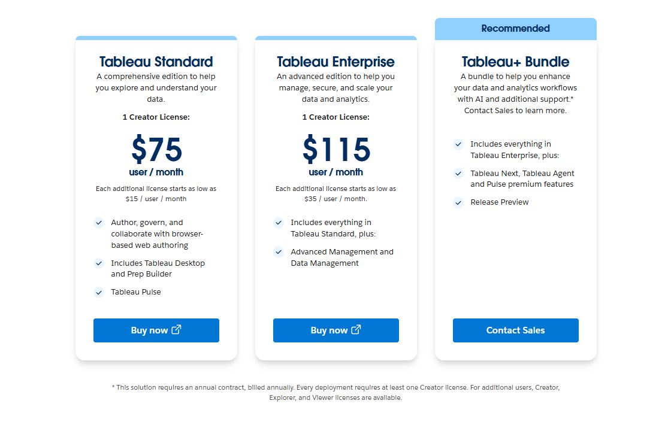Click the "Tableau+ Bundle" plan title

click(515, 62)
